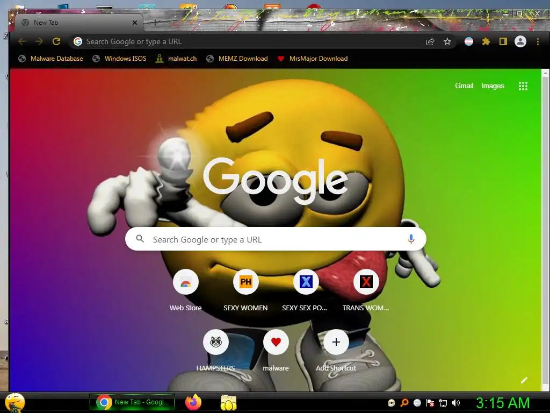Image resolution: width=550 pixels, height=413 pixels.
Task: Open the folder icon on taskbar
Action: (228, 402)
